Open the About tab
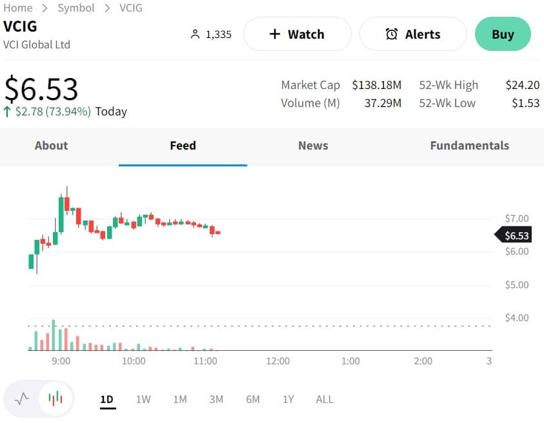This screenshot has height=423, width=544. click(51, 146)
